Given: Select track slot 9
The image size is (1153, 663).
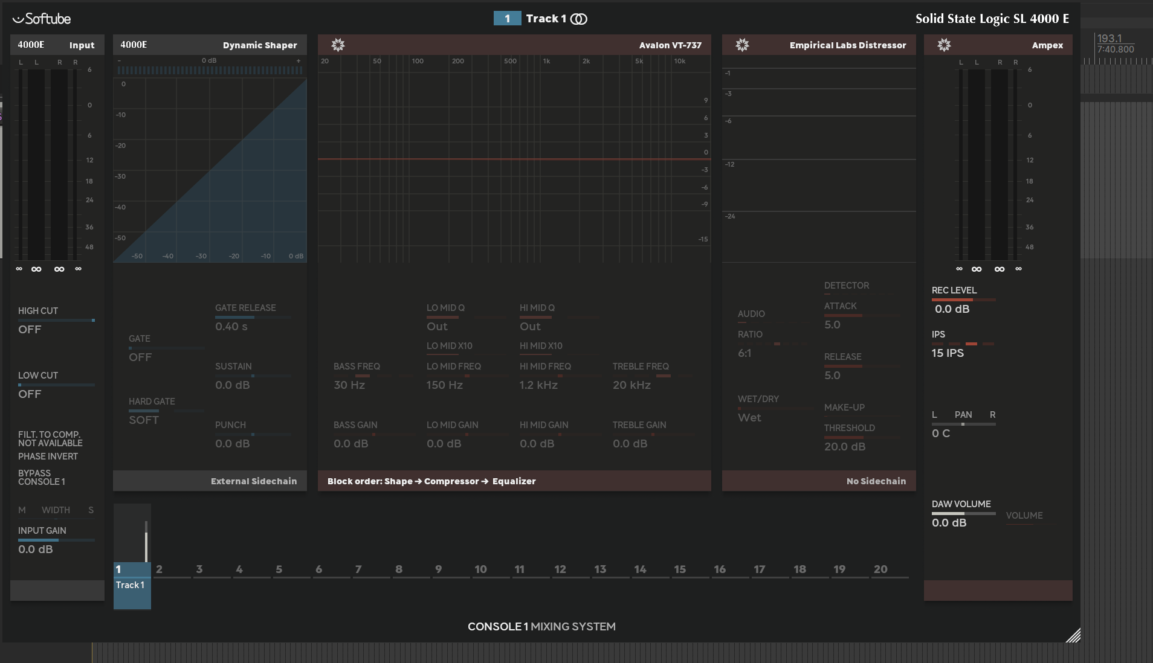Looking at the screenshot, I should tap(450, 569).
